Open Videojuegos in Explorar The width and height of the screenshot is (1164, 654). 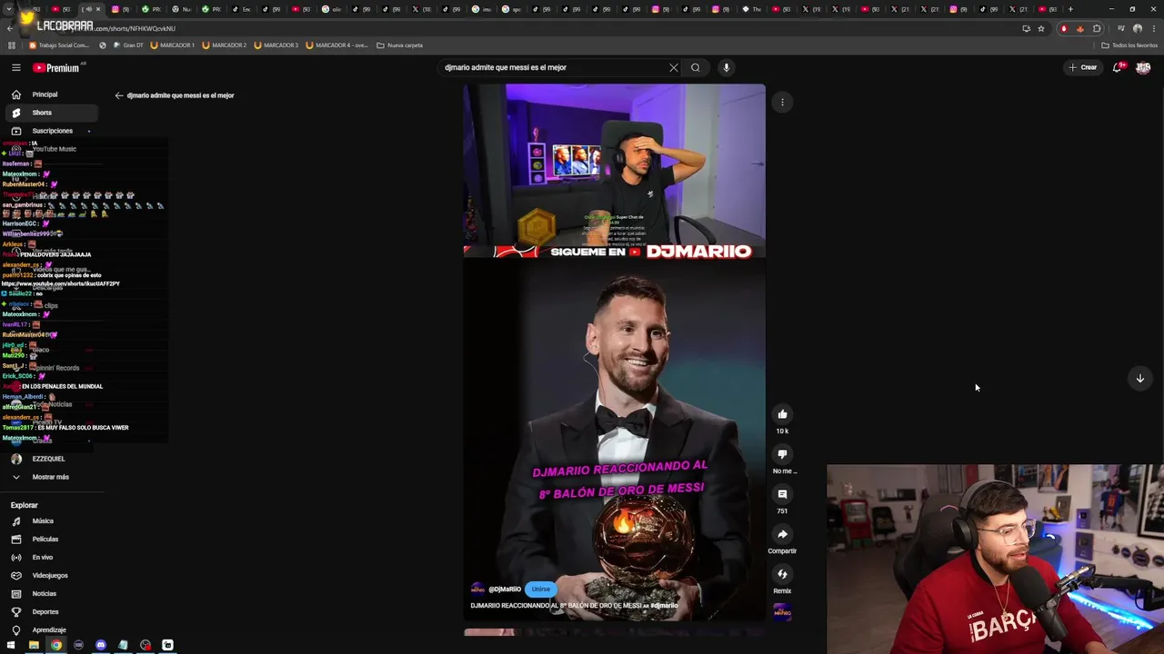50,576
